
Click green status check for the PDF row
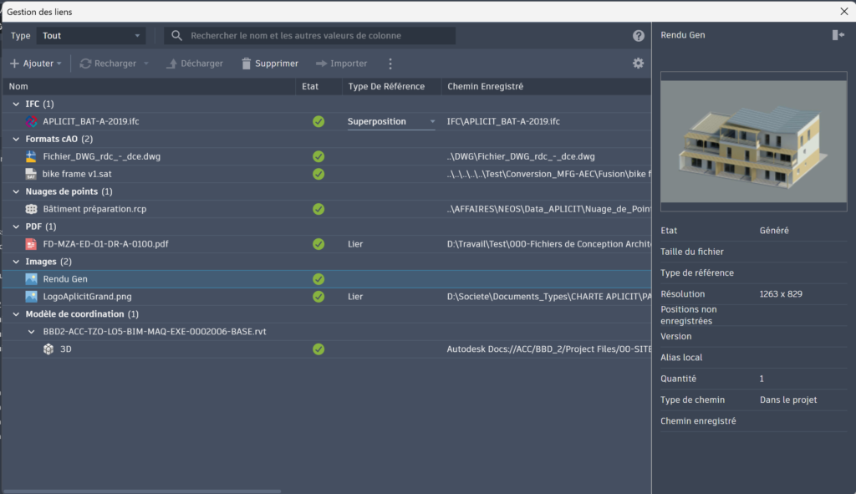[x=318, y=244]
